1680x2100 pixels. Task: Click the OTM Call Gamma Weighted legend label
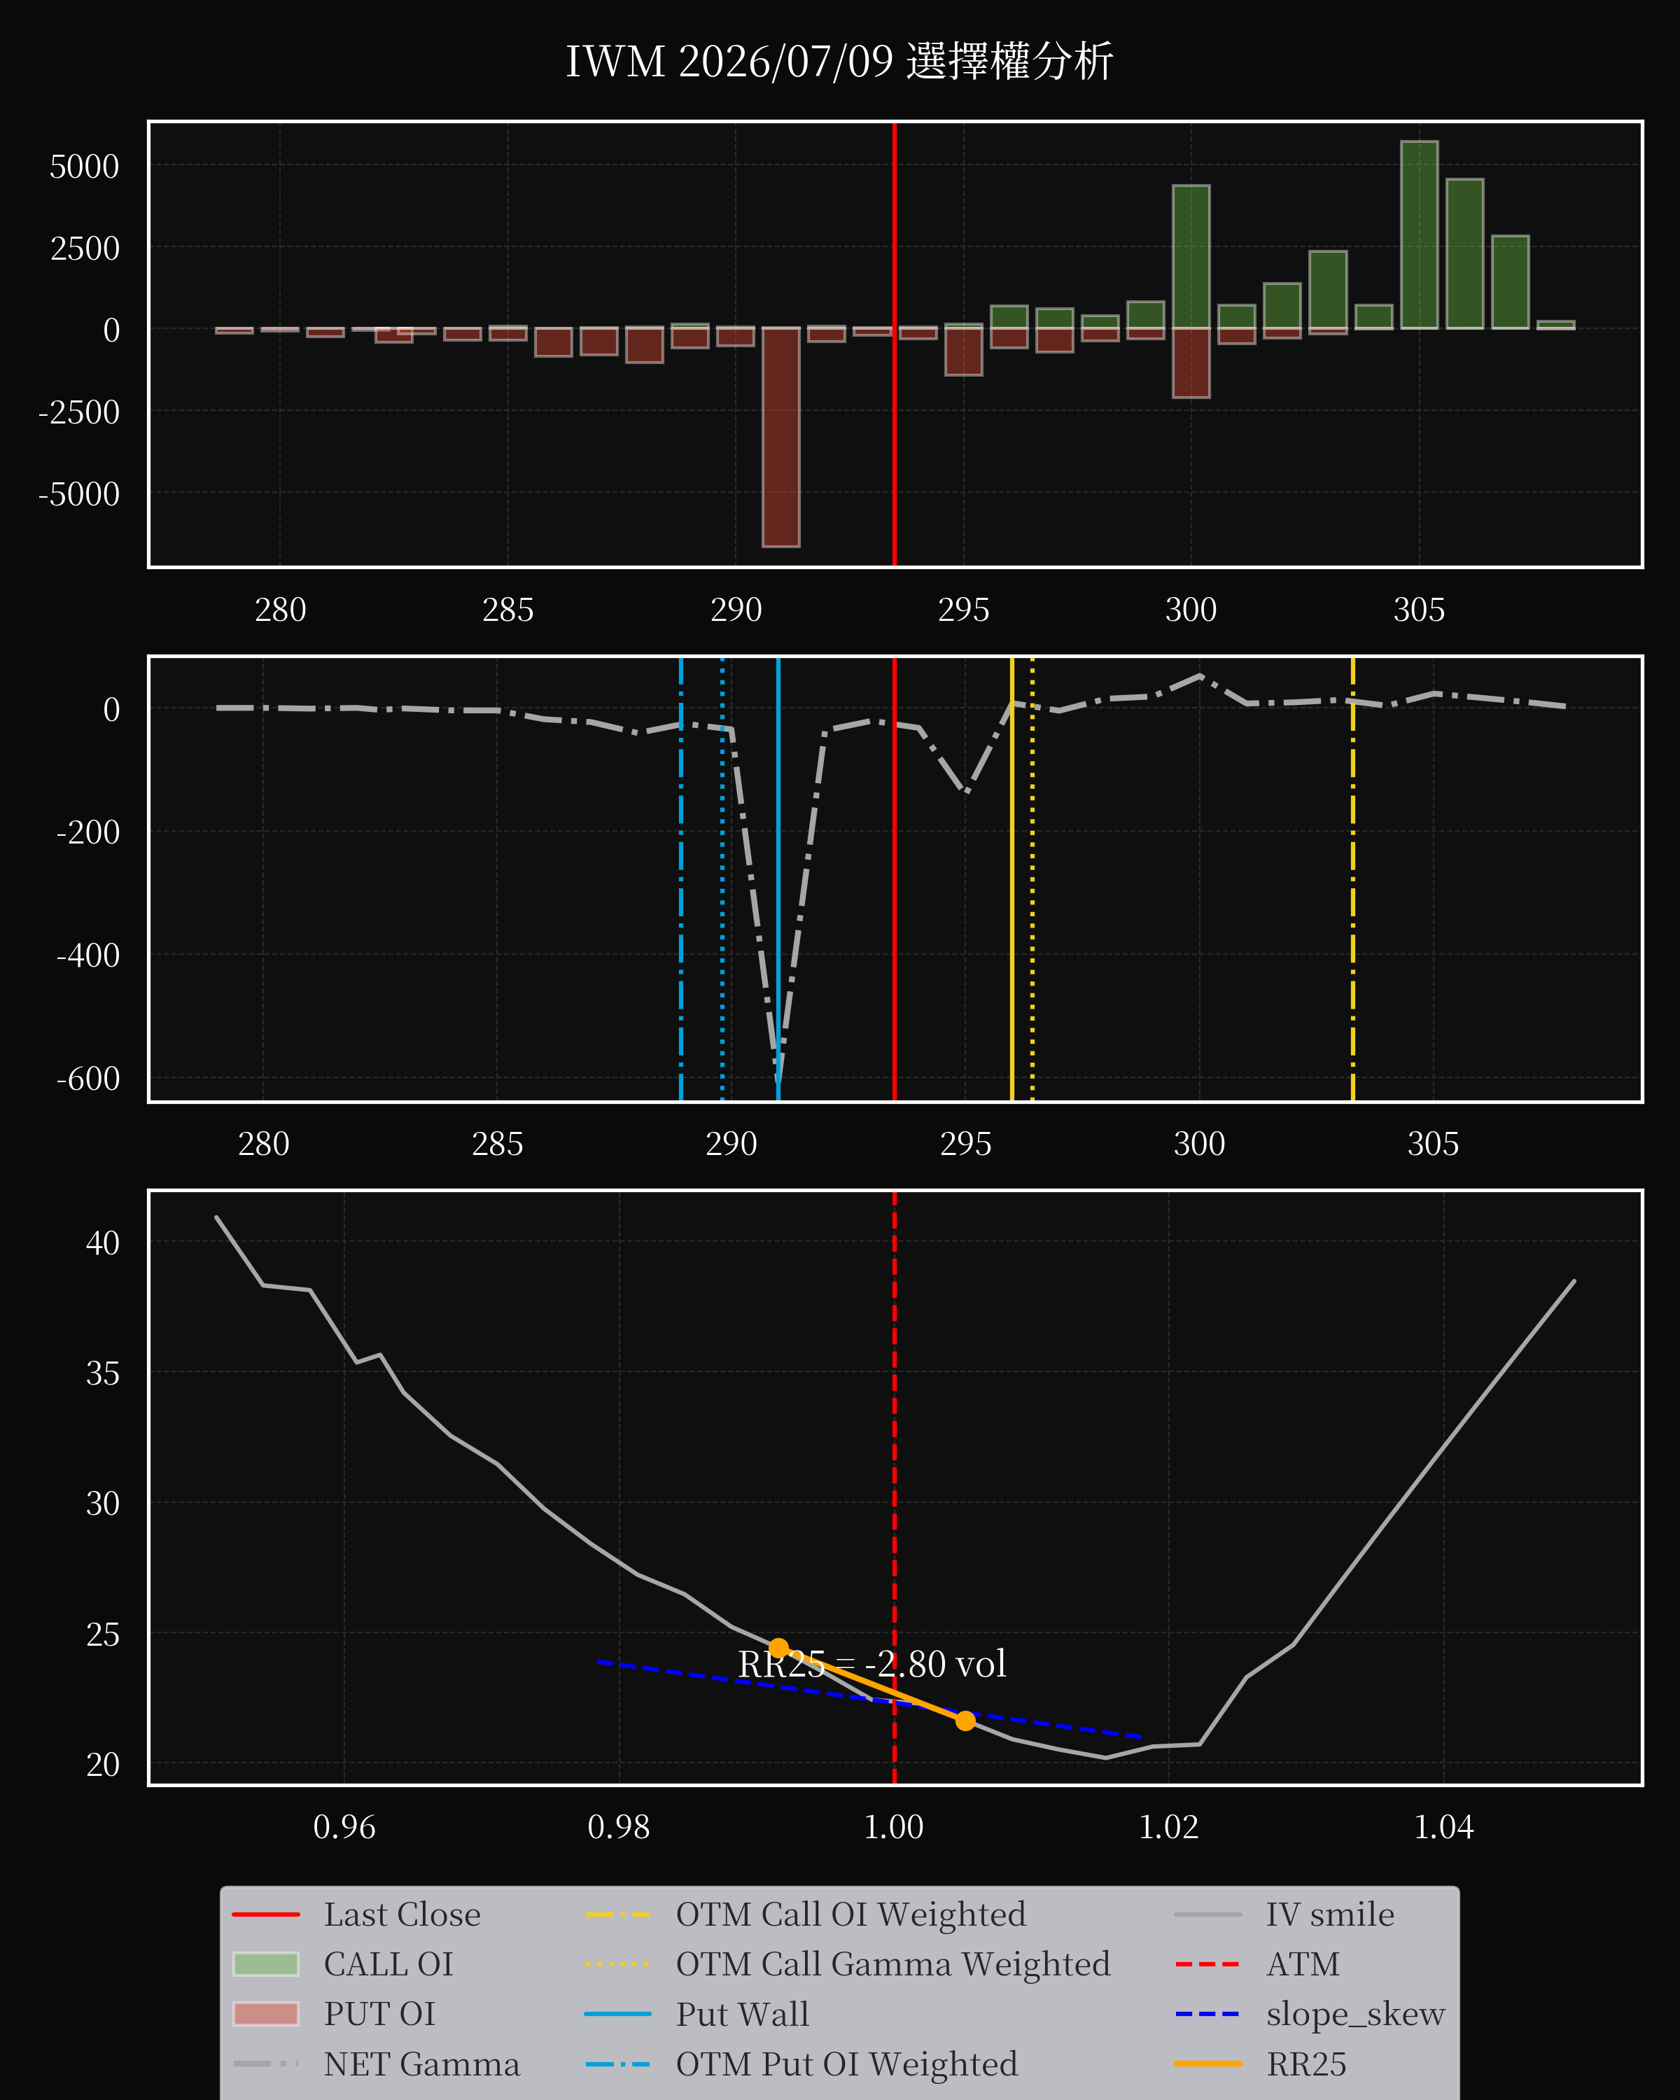(x=893, y=1965)
